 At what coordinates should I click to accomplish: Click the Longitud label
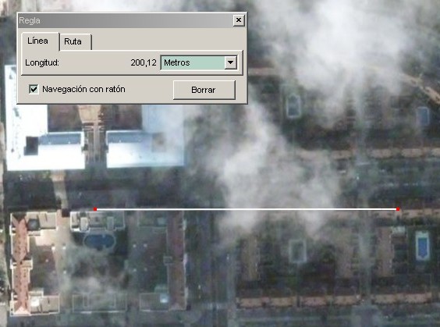pyautogui.click(x=42, y=62)
